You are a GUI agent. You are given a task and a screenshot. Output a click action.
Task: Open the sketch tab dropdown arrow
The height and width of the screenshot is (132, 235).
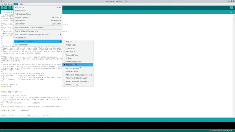coord(231,12)
